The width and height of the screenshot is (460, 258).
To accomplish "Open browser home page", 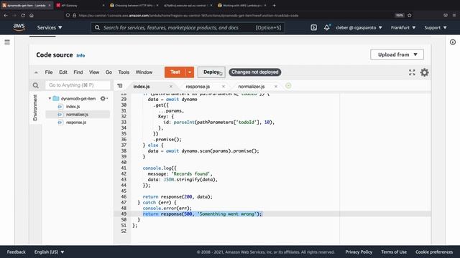I will click(x=32, y=16).
